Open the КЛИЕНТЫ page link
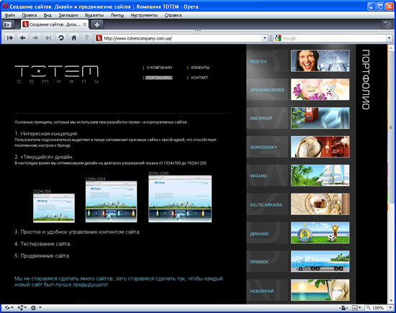This screenshot has height=313, width=396. click(200, 68)
